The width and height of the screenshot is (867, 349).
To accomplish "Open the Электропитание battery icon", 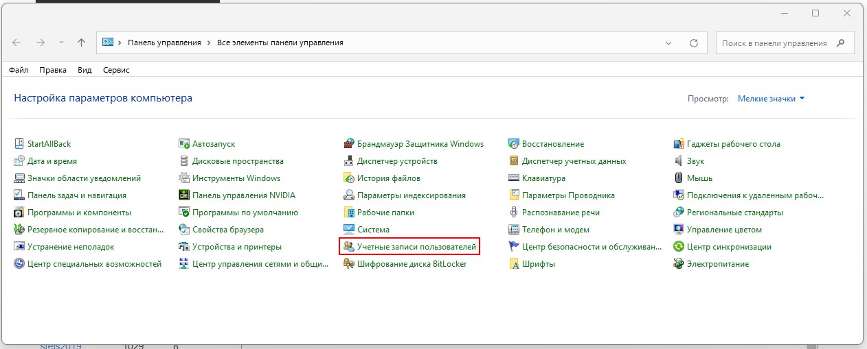I will coord(679,264).
